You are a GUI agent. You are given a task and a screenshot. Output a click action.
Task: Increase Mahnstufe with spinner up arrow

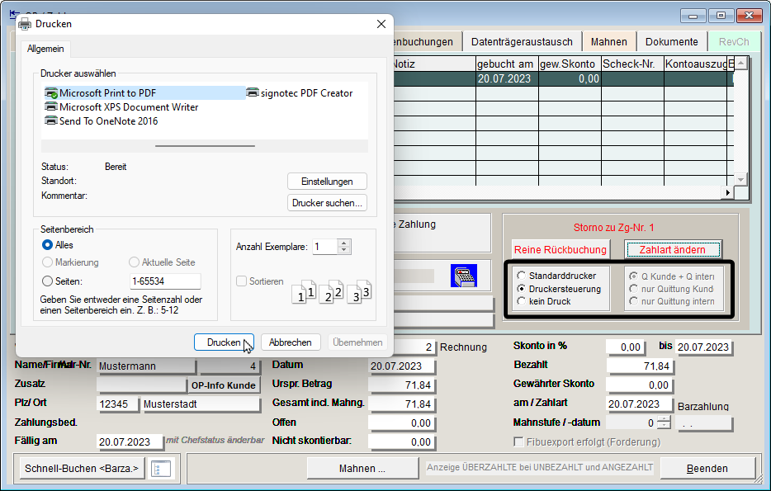click(x=664, y=419)
